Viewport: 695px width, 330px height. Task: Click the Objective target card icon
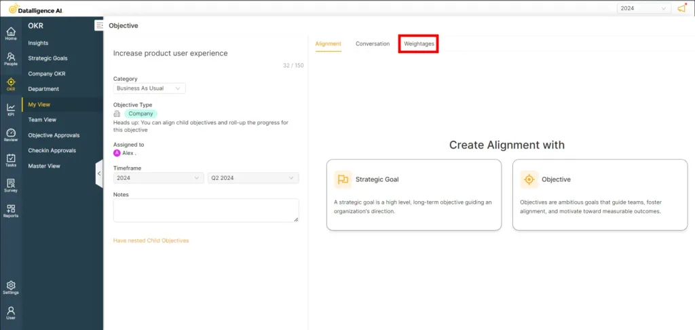tap(529, 180)
